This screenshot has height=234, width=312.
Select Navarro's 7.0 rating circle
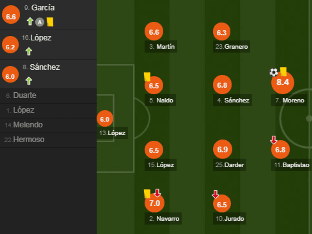click(154, 203)
